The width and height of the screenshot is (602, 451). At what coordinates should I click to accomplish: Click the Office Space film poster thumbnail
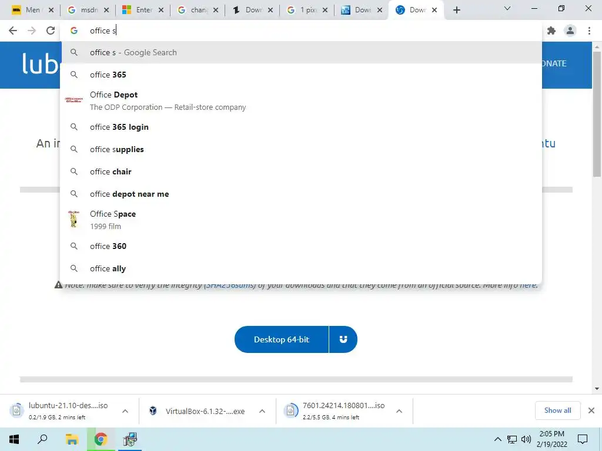pyautogui.click(x=73, y=219)
